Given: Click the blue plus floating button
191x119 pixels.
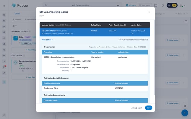Looking at the screenshot, I should point(185,113).
